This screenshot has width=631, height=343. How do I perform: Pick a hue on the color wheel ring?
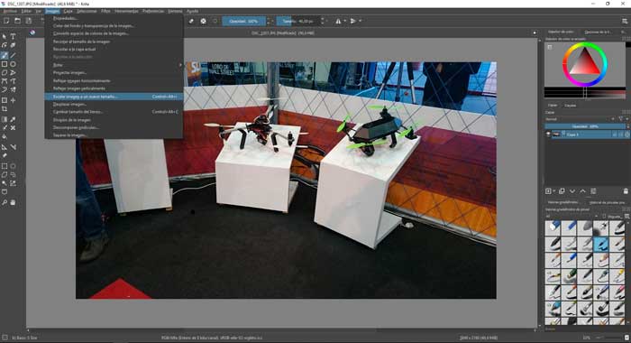[585, 45]
